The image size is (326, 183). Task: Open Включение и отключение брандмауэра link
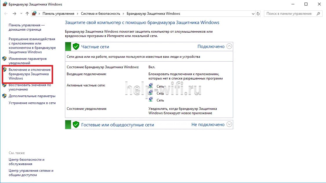(30, 74)
